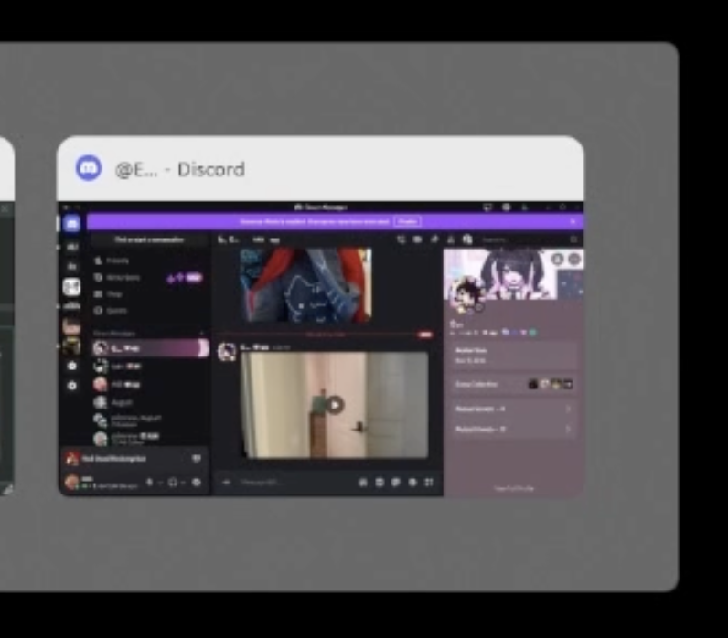
Task: Toggle deafen headphones
Action: 173,483
